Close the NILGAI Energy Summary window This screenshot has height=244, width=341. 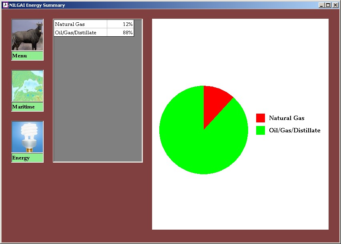click(x=335, y=5)
